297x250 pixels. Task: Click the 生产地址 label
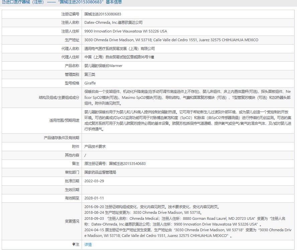[x=72, y=40]
